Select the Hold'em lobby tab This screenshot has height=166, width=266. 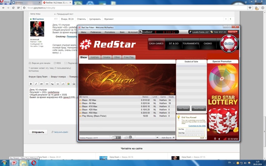tap(95, 57)
